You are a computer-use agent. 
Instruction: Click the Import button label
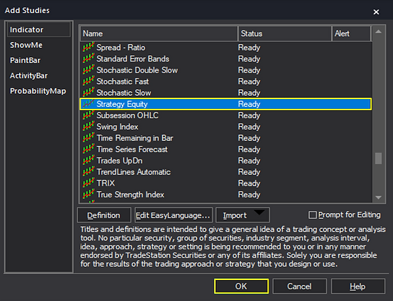(235, 216)
